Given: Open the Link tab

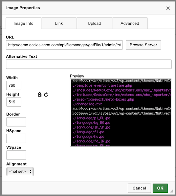Looking at the screenshot, I should point(59,23).
